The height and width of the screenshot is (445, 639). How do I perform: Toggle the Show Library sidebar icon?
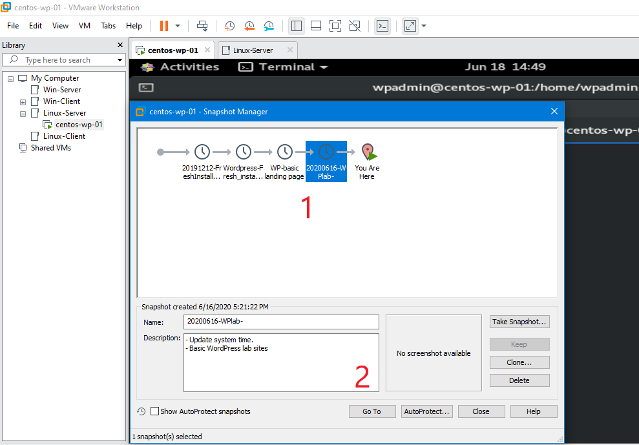click(297, 26)
